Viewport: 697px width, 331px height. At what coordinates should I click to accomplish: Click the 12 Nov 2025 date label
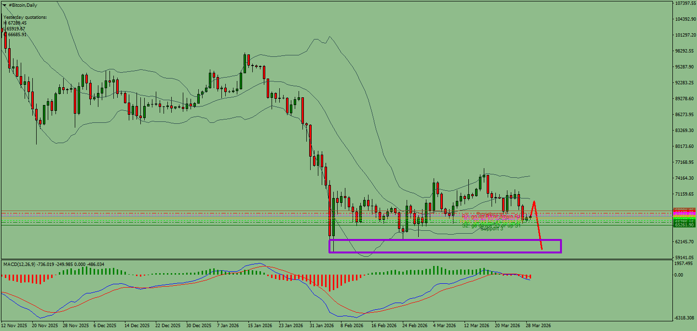click(13, 326)
